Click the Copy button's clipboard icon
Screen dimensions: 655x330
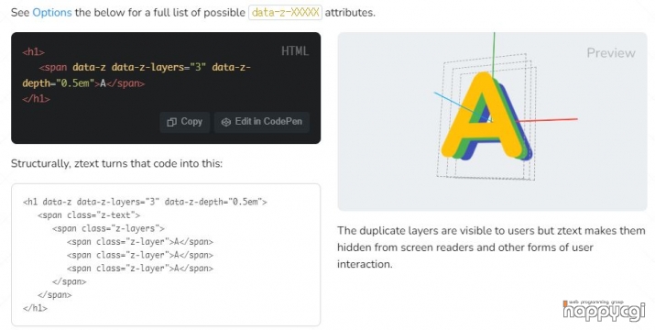point(171,122)
